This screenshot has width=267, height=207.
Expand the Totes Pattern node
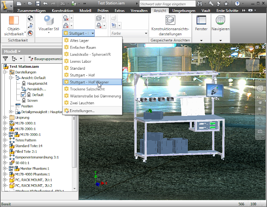(5, 140)
